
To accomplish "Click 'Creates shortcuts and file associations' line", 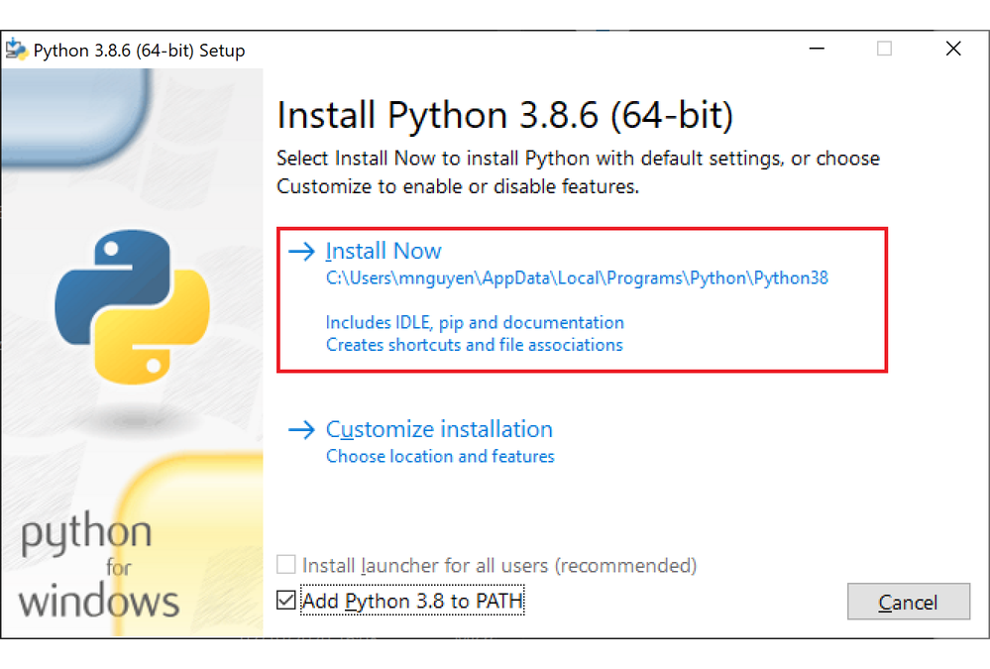I will pyautogui.click(x=474, y=345).
